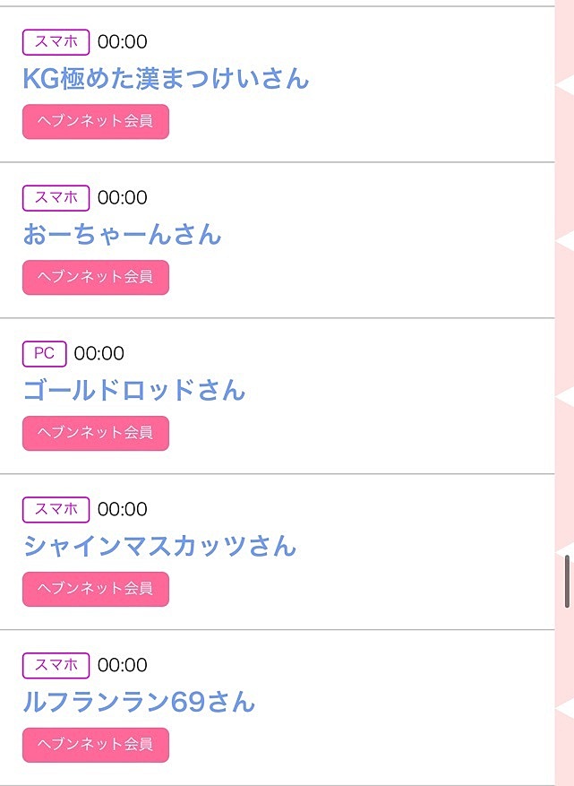This screenshot has height=786, width=574.
Task: Click スマホ tag above おーちゃーんさん
Action: pyautogui.click(x=56, y=198)
